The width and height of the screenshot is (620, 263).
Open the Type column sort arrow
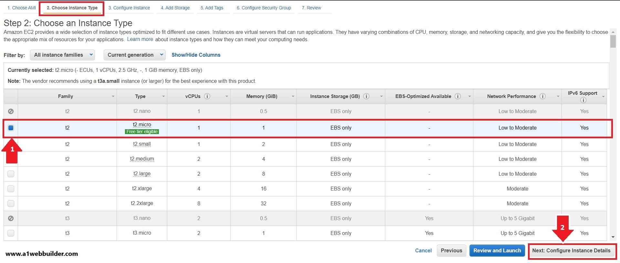163,96
